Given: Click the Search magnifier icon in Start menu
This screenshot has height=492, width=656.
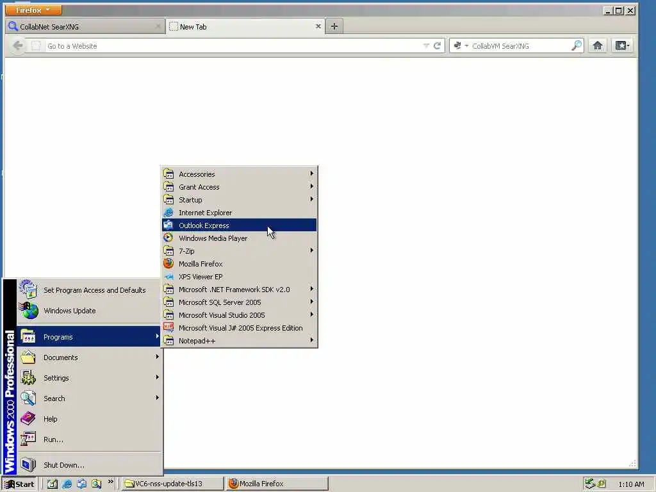Looking at the screenshot, I should pos(28,398).
